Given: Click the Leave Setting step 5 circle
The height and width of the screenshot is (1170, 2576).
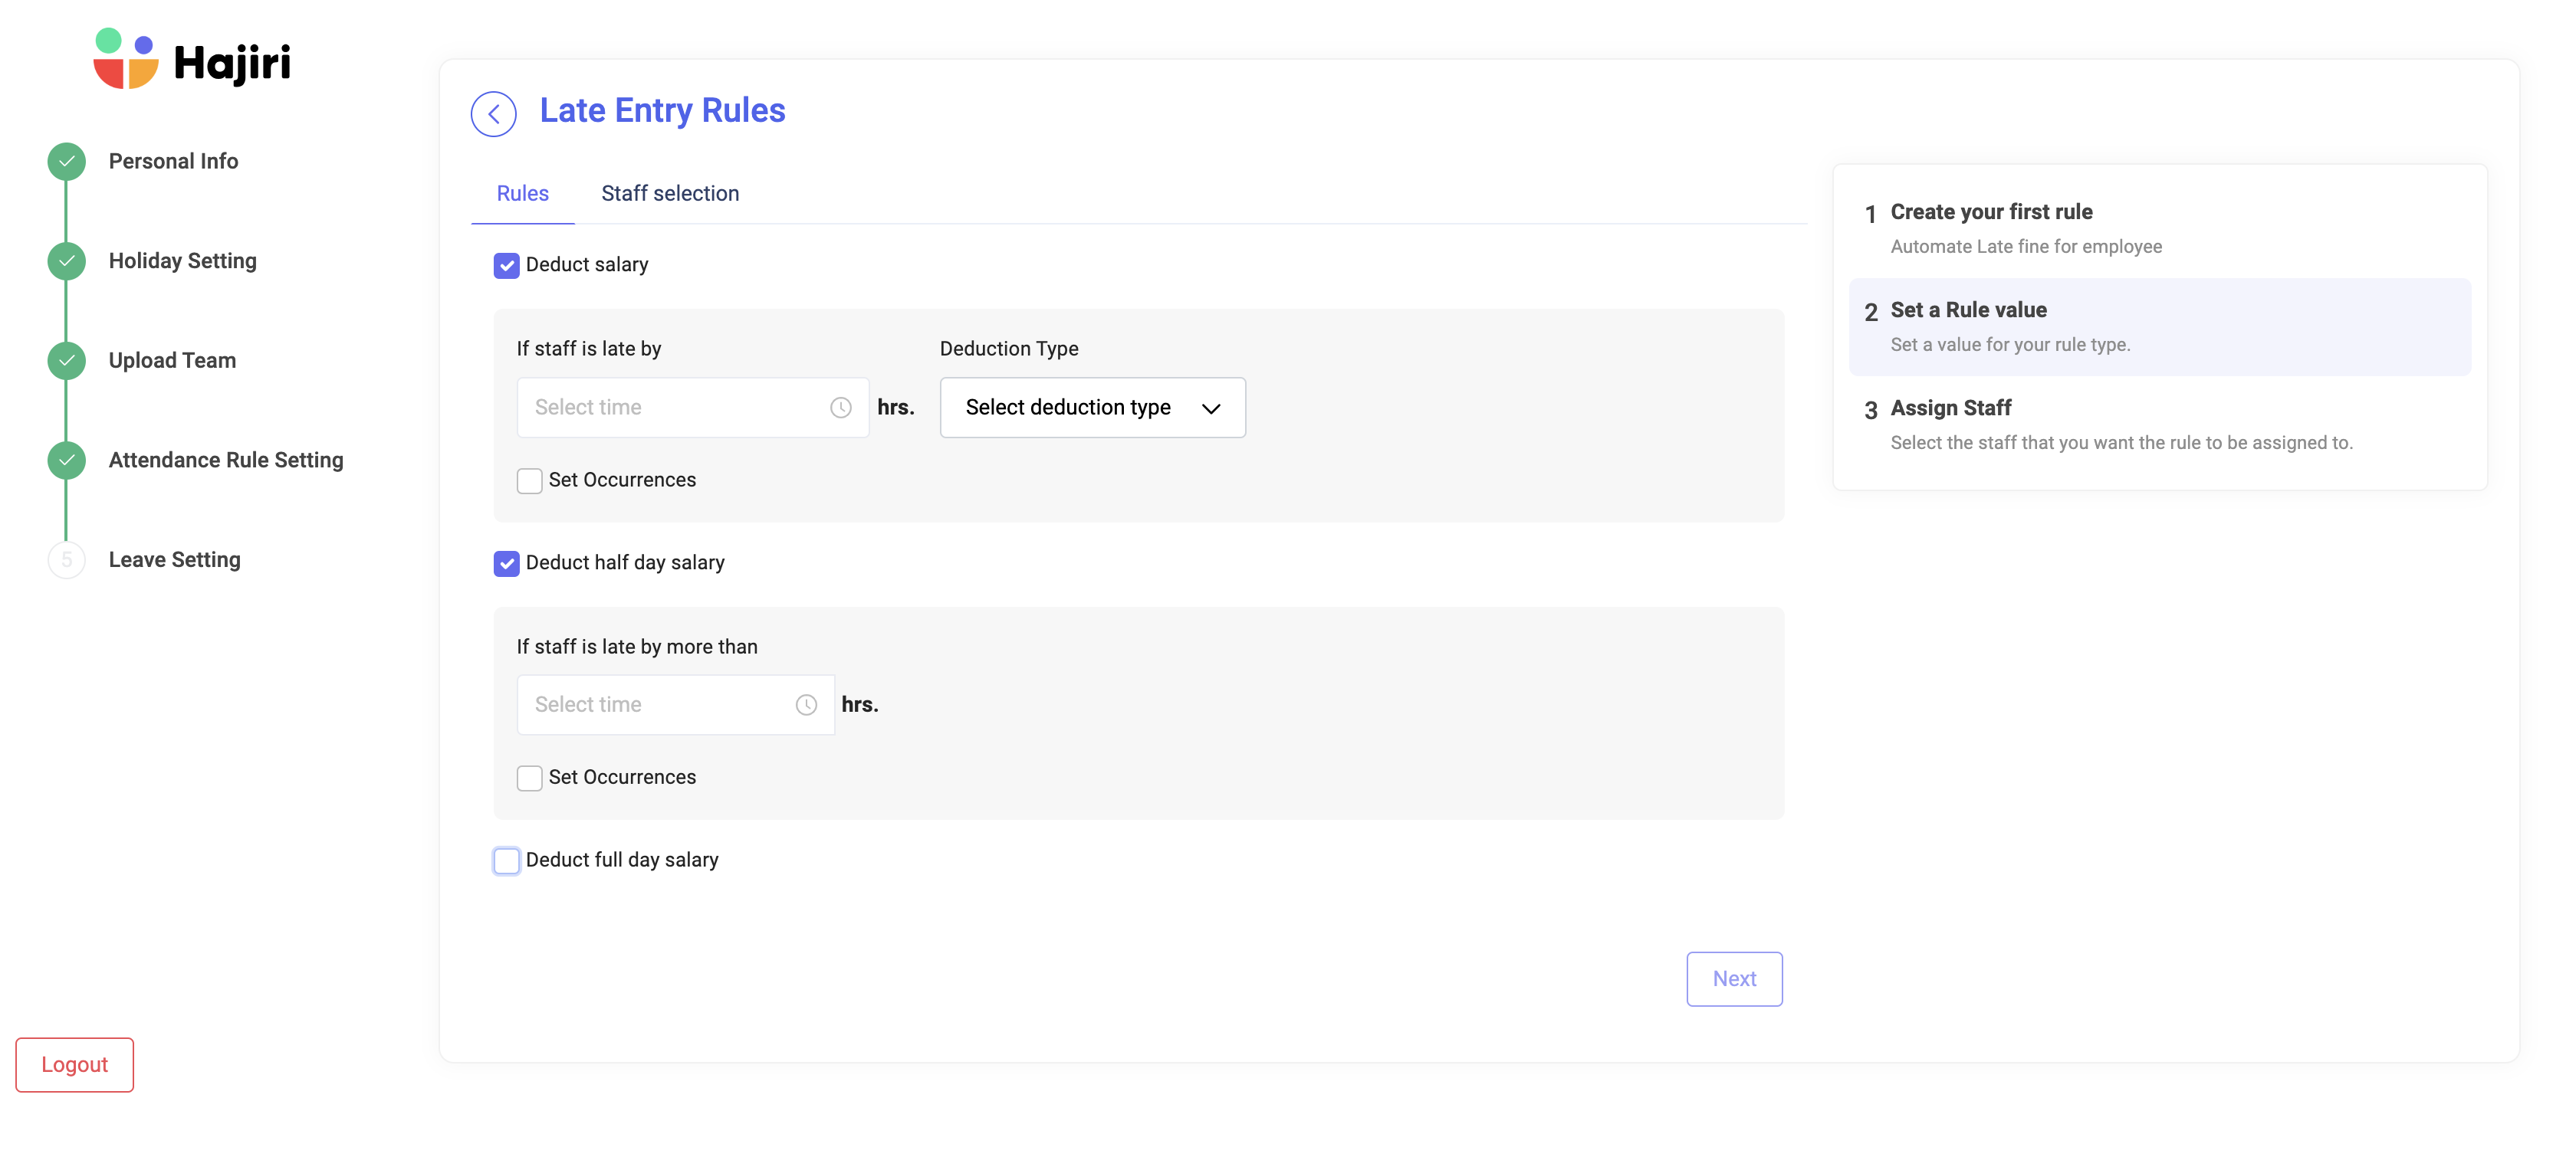Looking at the screenshot, I should pos(66,559).
